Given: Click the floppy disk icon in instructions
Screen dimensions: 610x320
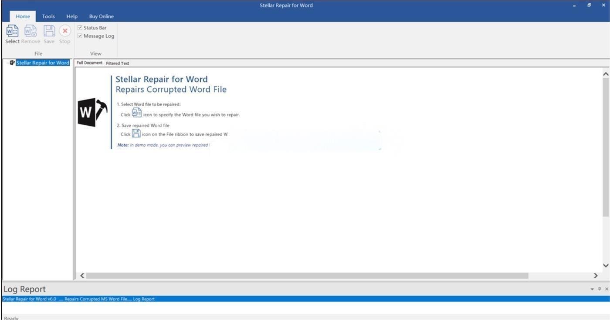Looking at the screenshot, I should pyautogui.click(x=136, y=133).
